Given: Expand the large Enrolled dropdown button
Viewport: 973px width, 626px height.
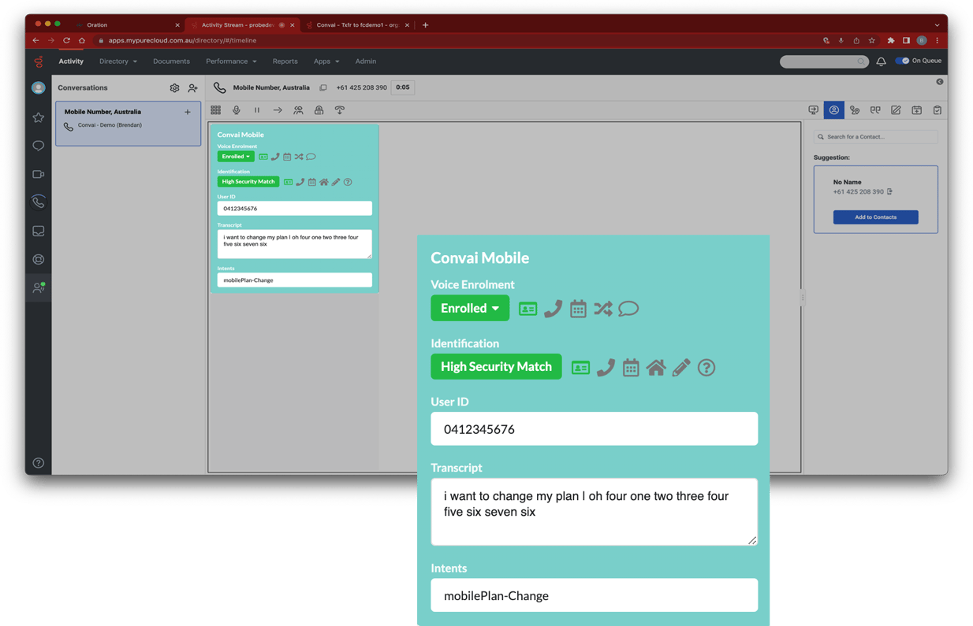Looking at the screenshot, I should click(470, 309).
